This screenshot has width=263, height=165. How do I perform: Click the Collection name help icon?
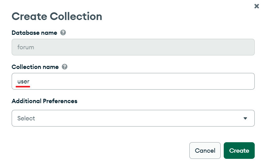pos(64,67)
